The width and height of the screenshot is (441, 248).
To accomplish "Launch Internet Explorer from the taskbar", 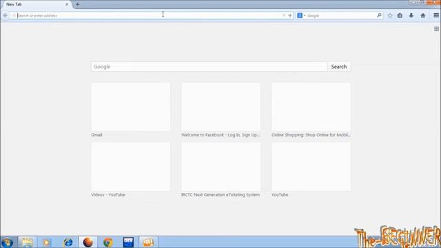I will coord(68,242).
